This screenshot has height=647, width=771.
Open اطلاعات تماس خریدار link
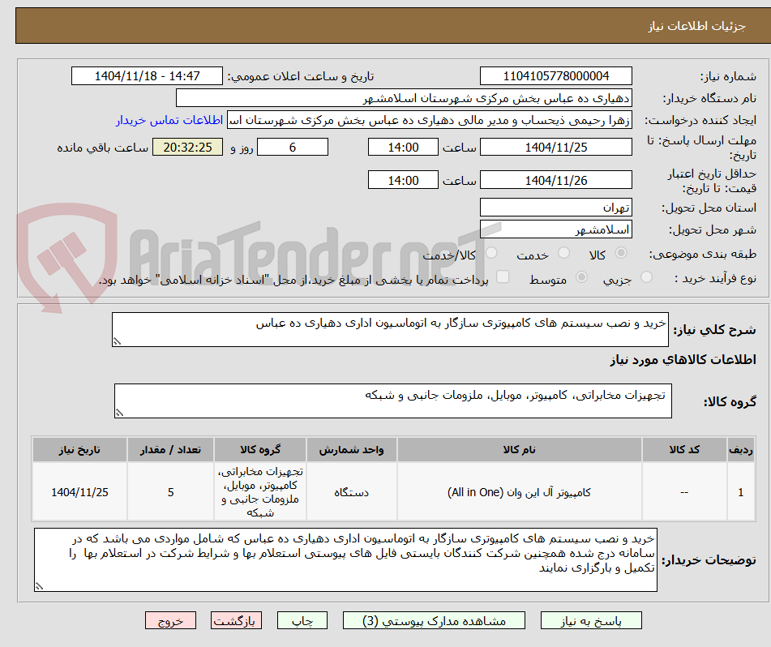(169, 120)
